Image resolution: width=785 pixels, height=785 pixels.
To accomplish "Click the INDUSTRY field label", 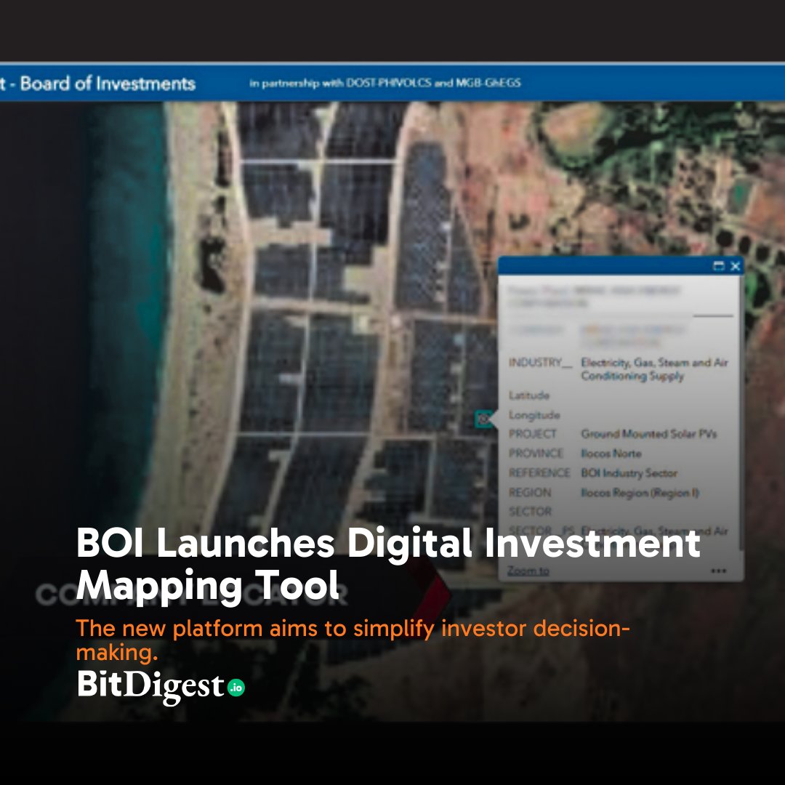I will point(540,363).
